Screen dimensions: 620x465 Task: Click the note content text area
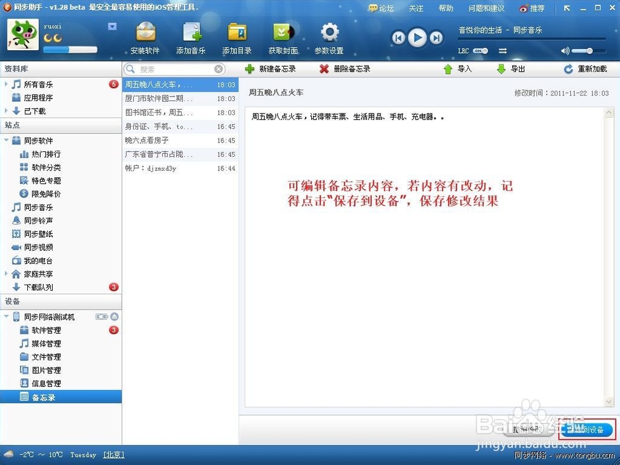[424, 257]
